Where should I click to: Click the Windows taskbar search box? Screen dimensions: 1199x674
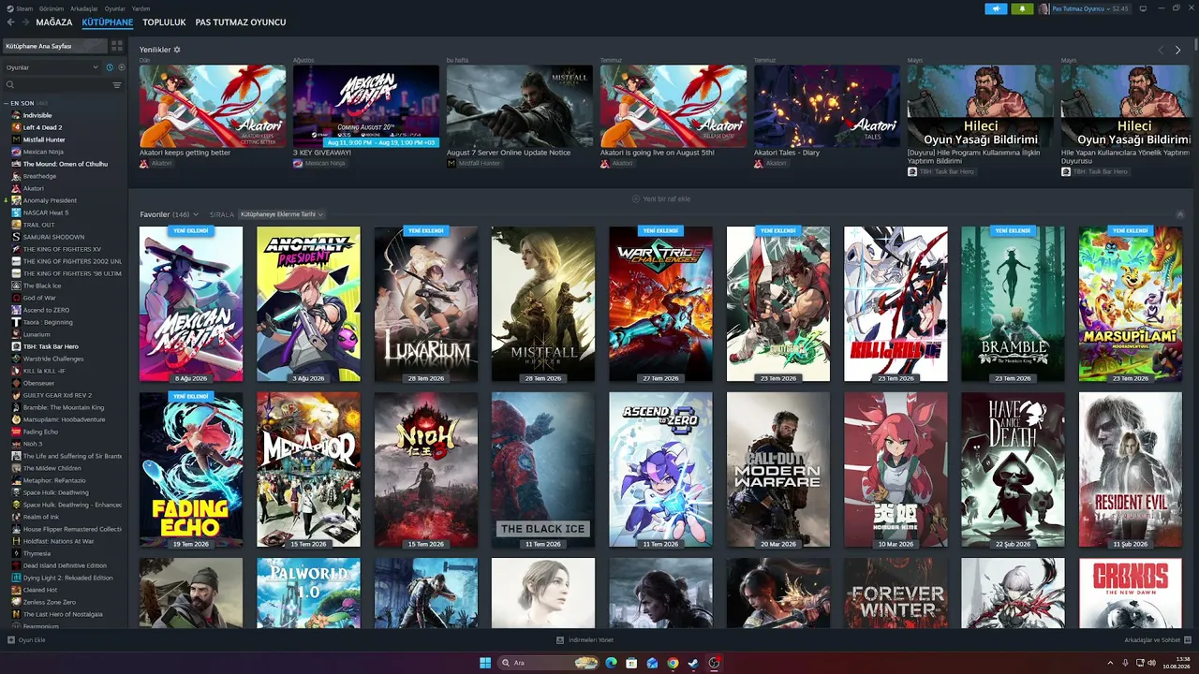(549, 663)
